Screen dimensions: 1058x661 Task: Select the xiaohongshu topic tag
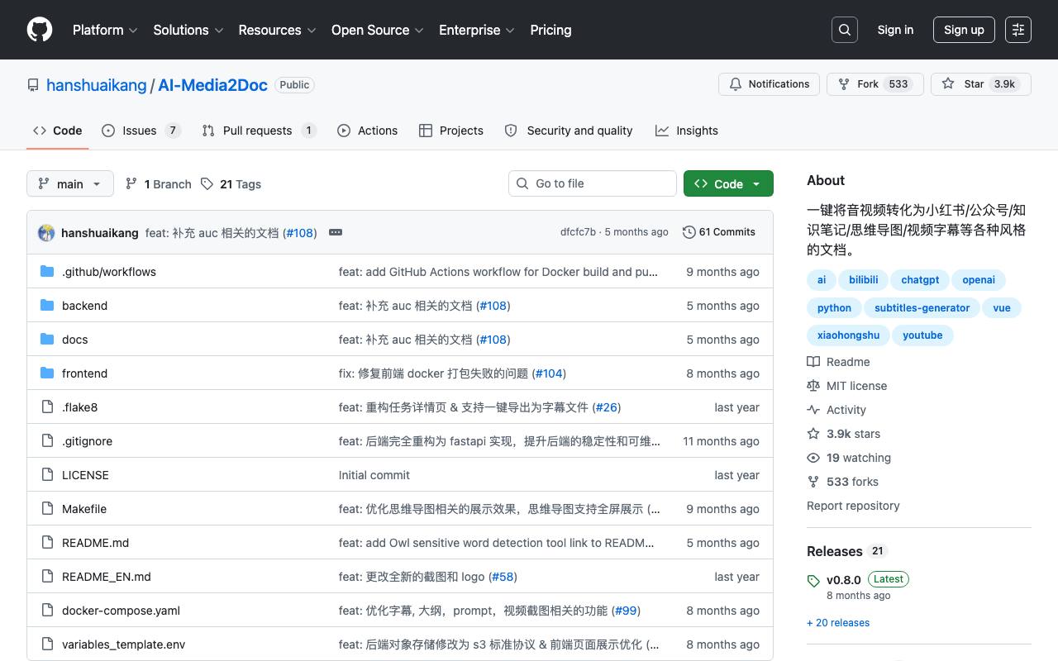click(848, 335)
